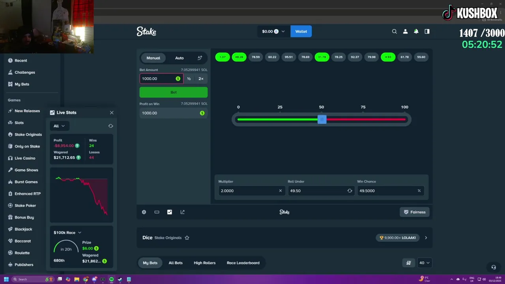Viewport: 505px width, 284px height.
Task: Pop out the game window icon
Action: pyautogui.click(x=182, y=212)
